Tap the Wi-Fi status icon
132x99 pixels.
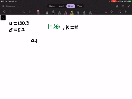click(x=120, y=1)
